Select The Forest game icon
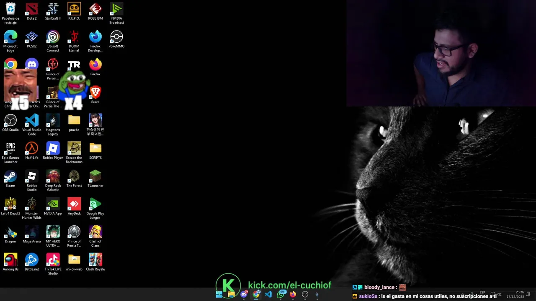 (x=74, y=179)
